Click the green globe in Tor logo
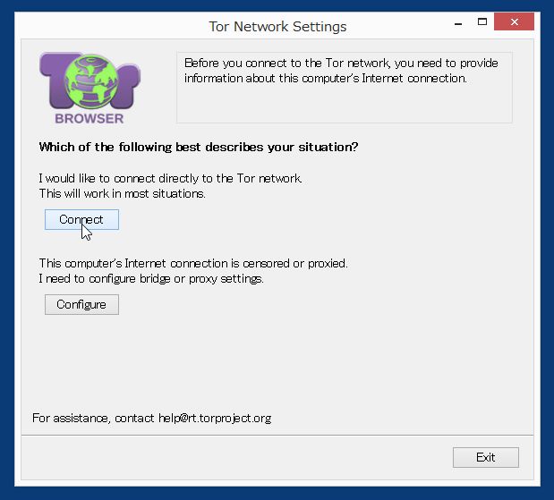 [x=91, y=82]
